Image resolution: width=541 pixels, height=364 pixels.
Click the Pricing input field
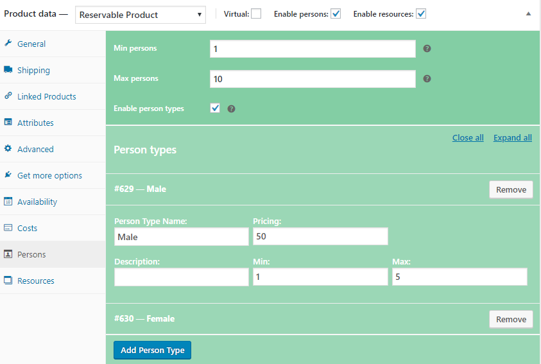point(320,237)
